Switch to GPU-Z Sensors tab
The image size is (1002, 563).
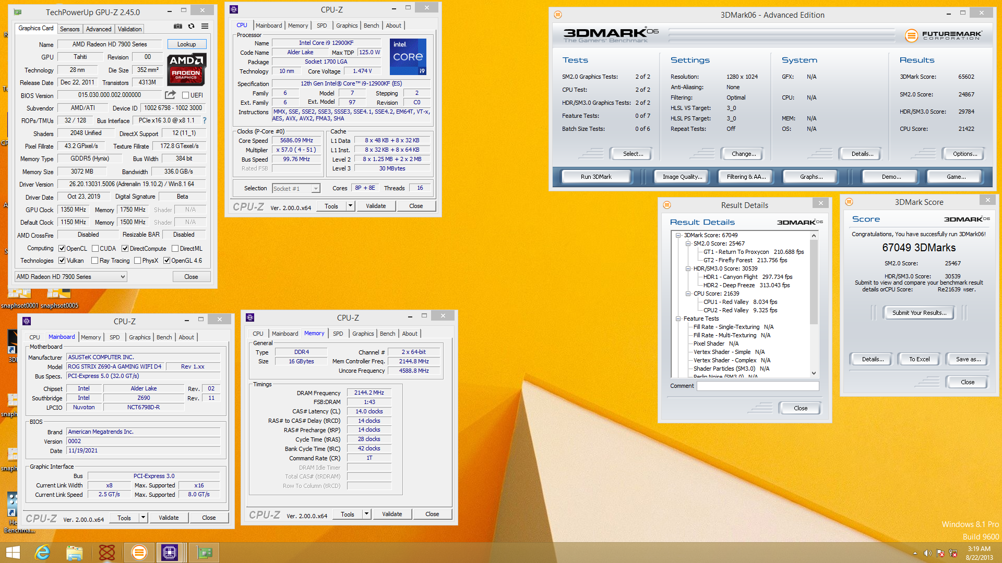pos(69,29)
